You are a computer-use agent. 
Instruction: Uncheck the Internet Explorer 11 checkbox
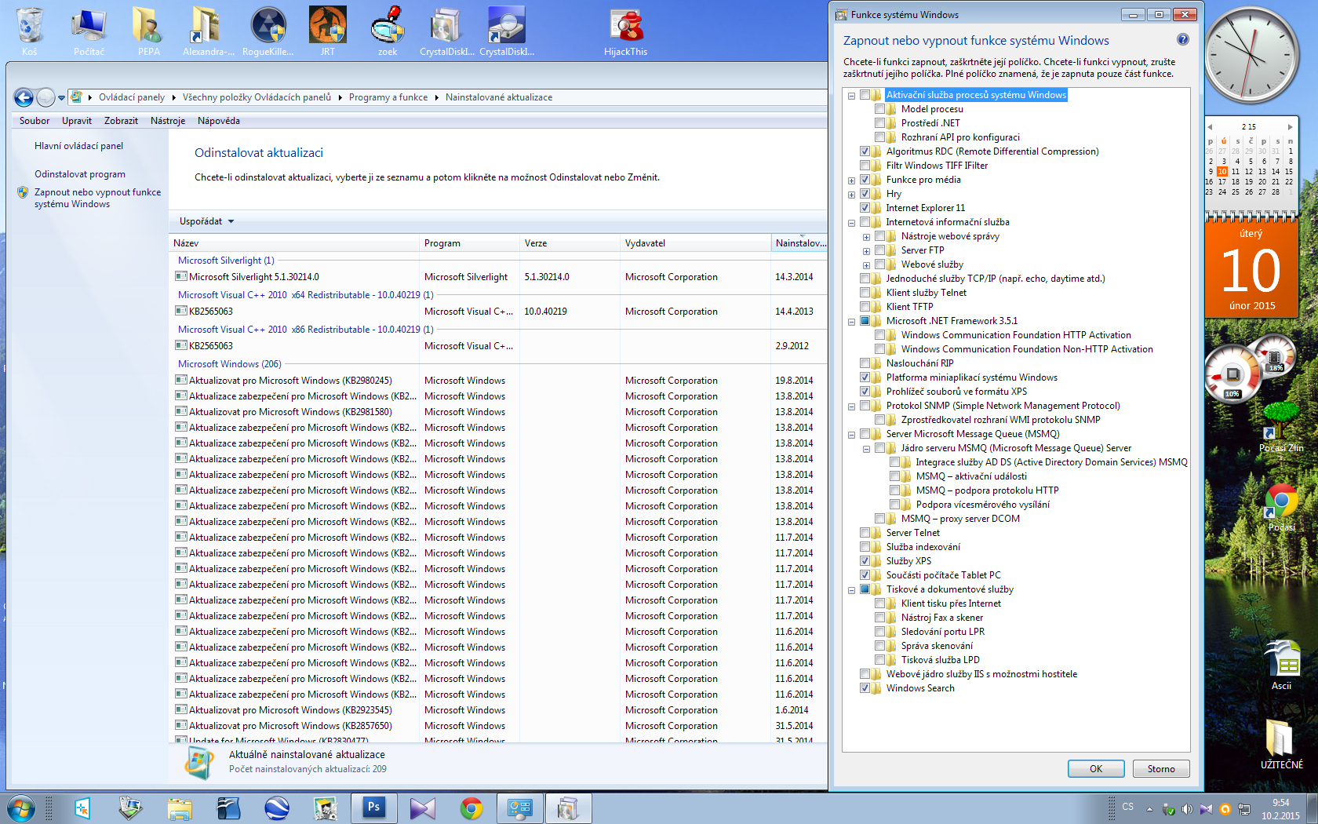[865, 208]
